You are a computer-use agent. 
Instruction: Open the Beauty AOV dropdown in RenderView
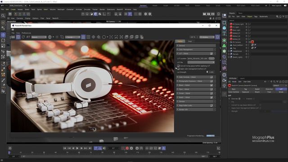pos(39,37)
